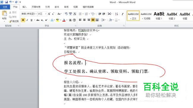Switch to the 开始 (Home) tab
Image resolution: width=193 pixels, height=108 pixels.
point(15,7)
